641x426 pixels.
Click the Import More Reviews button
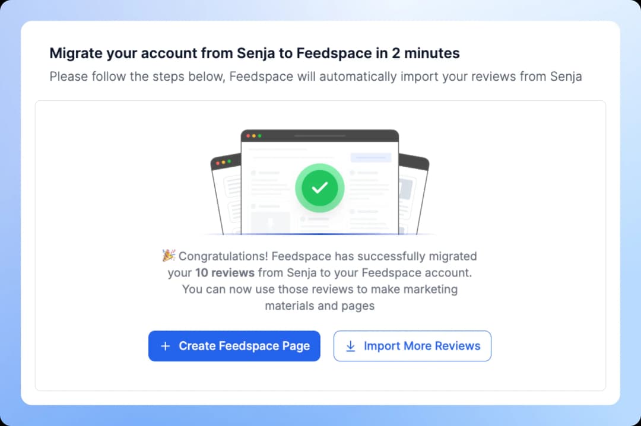[x=412, y=346]
